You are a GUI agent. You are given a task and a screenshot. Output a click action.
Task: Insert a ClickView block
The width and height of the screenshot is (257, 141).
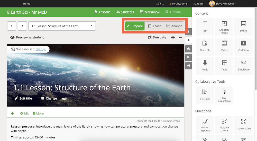point(243,47)
